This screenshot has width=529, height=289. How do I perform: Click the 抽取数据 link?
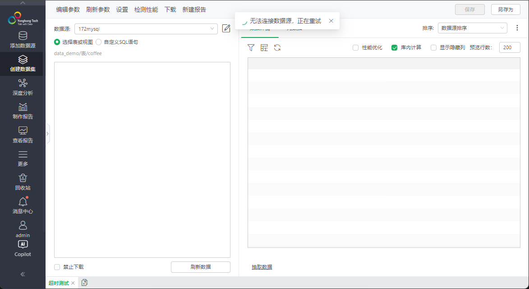[x=262, y=267]
